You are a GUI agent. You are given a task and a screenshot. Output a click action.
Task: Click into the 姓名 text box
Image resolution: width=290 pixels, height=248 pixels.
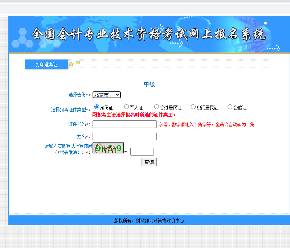click(x=124, y=137)
